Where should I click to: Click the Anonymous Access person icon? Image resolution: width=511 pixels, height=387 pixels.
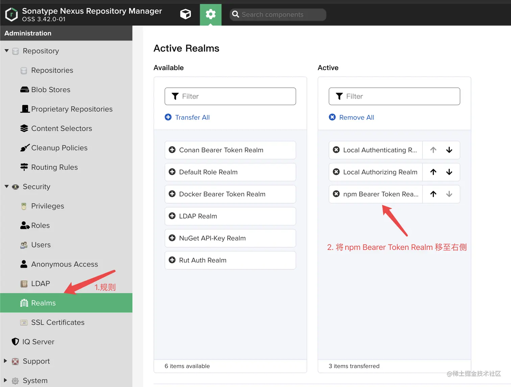pyautogui.click(x=24, y=264)
